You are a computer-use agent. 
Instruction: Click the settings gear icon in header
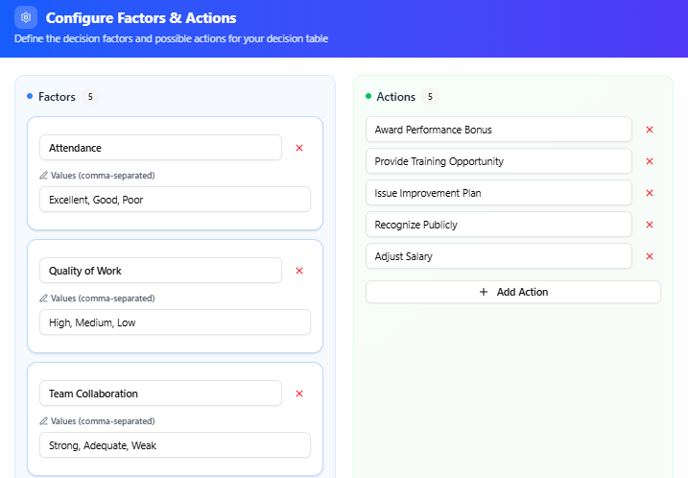26,17
